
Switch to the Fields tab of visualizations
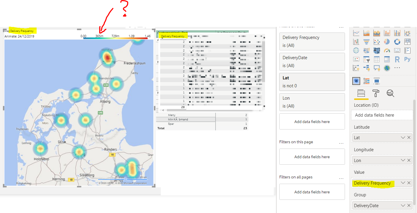pyautogui.click(x=361, y=93)
